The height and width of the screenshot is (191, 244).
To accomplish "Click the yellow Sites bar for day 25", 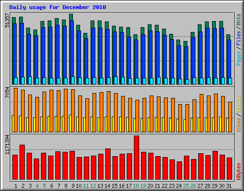I will pos(184,126).
